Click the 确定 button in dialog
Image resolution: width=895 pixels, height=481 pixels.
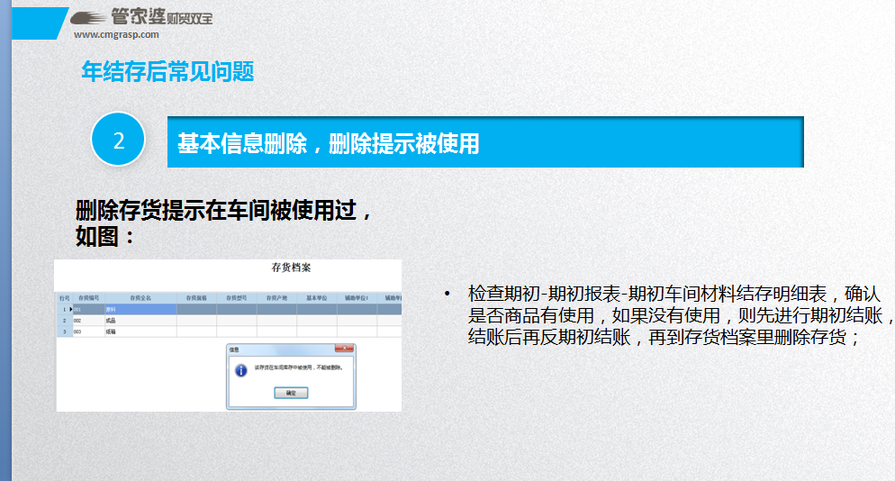coord(290,393)
